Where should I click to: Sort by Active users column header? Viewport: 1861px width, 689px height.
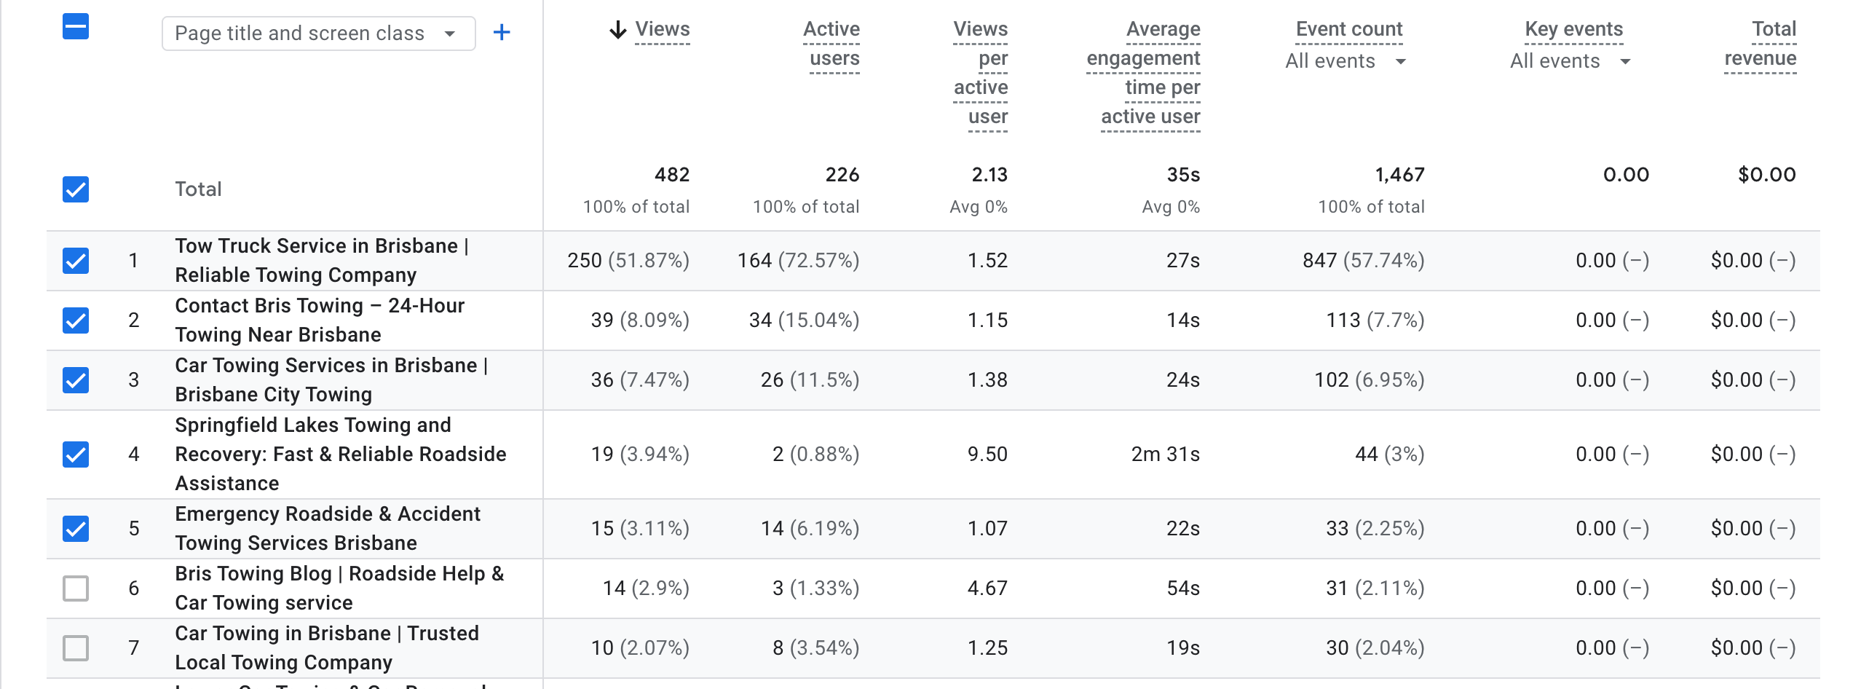[831, 44]
